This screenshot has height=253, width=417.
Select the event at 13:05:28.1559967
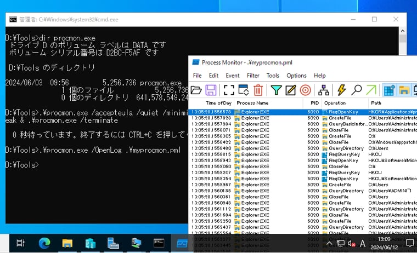(x=303, y=185)
